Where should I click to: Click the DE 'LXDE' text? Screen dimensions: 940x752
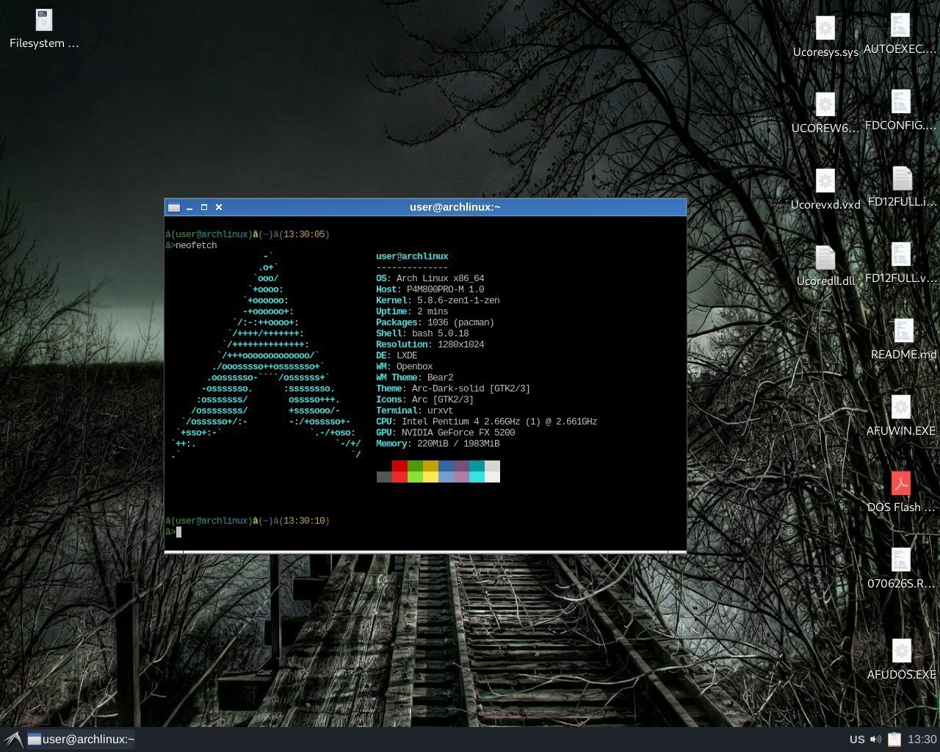point(407,355)
